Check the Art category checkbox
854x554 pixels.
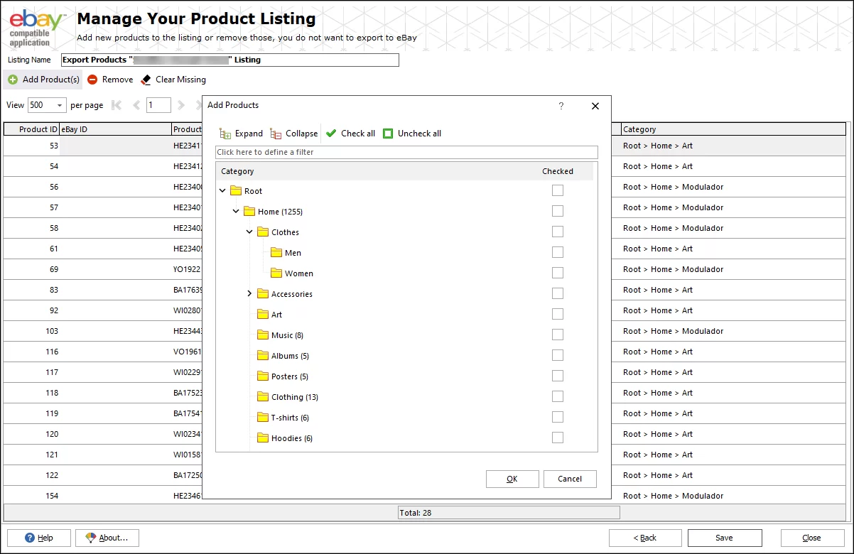pyautogui.click(x=558, y=314)
